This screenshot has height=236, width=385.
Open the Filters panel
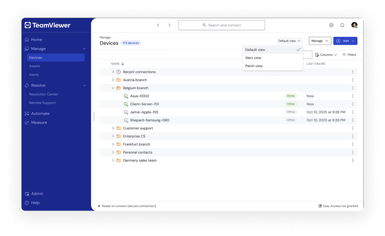[x=349, y=55]
